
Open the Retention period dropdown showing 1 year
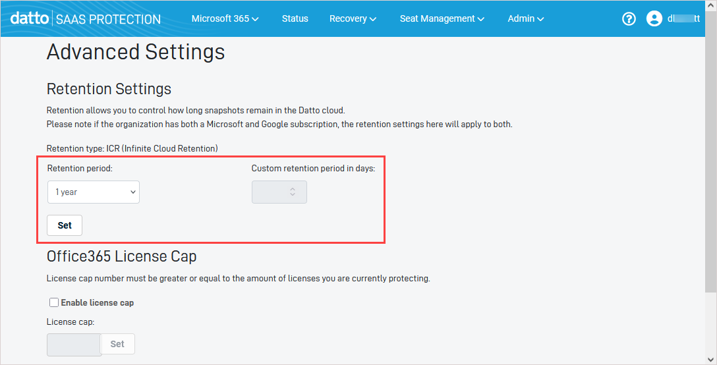pos(94,192)
